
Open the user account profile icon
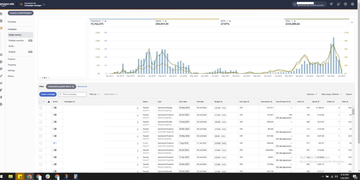[352, 4]
